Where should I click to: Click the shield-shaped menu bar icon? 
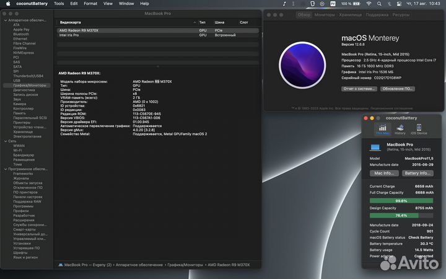click(313, 4)
